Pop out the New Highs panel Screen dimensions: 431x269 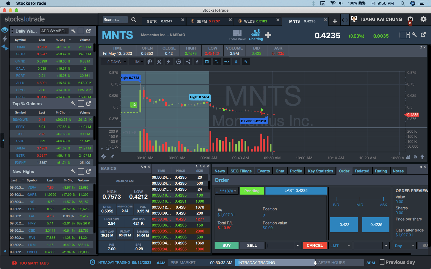[x=89, y=171]
